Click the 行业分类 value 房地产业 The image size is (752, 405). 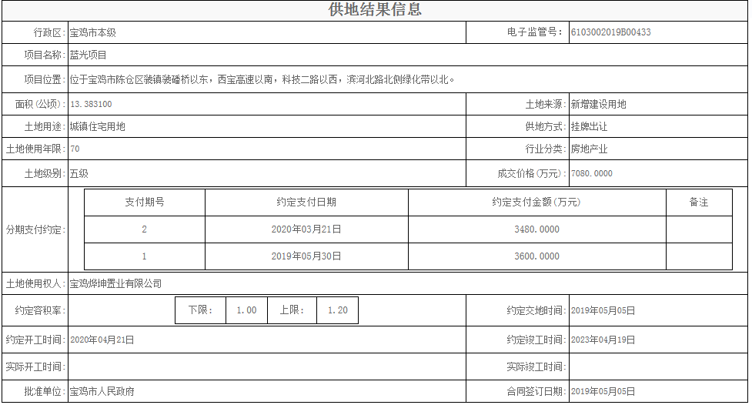[x=589, y=149]
